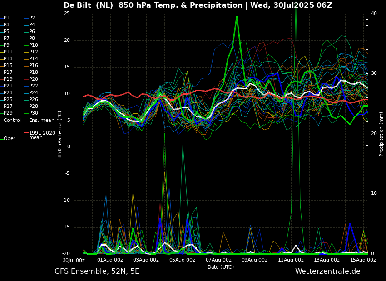Click the 05Aug 00z date label
The image size is (386, 281).
point(182,260)
